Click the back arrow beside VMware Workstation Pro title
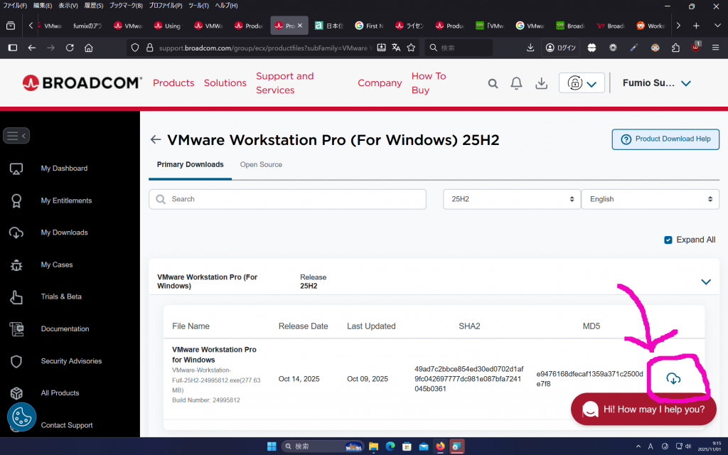The image size is (728, 455). 156,140
